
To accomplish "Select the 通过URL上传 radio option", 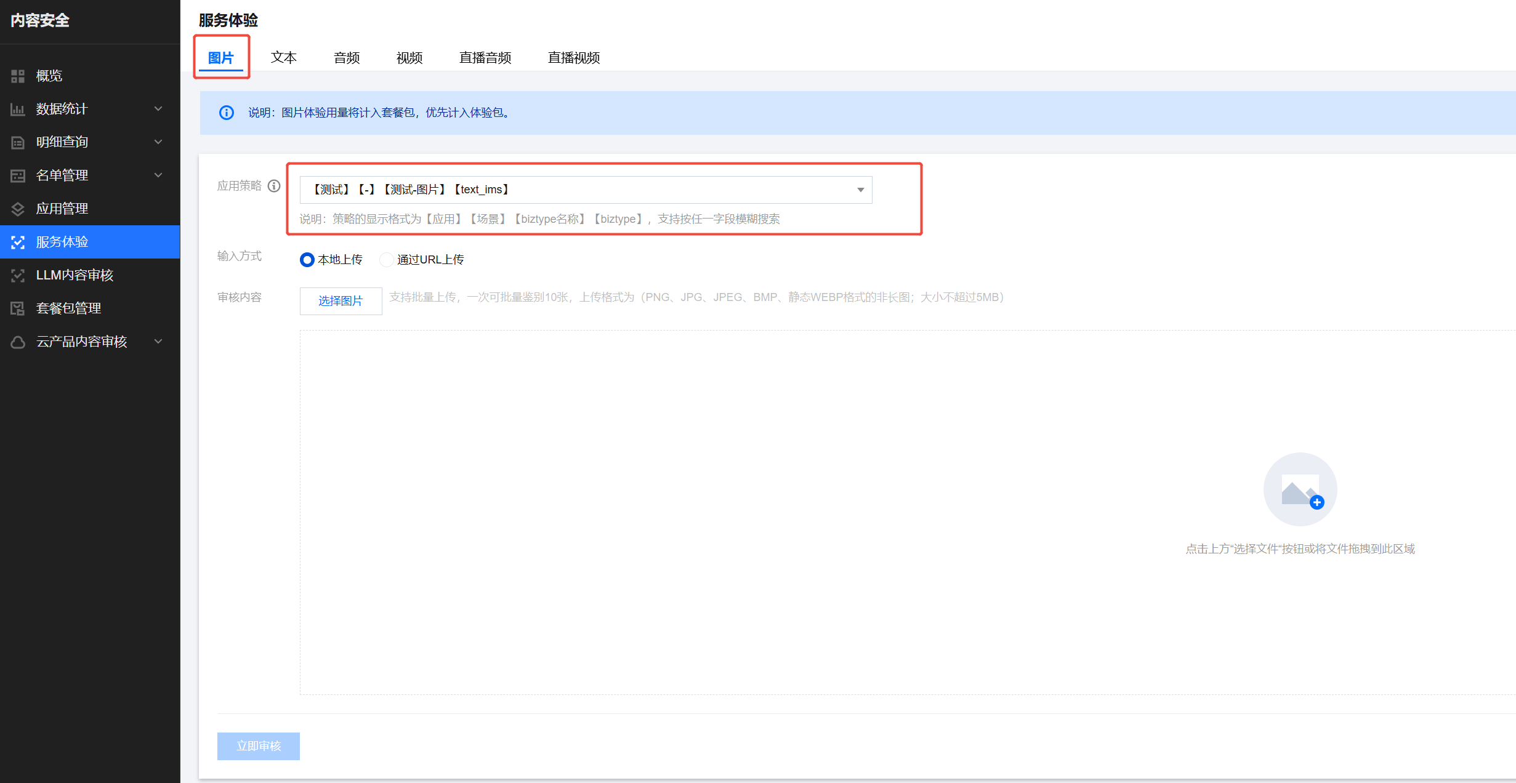I will coord(387,260).
